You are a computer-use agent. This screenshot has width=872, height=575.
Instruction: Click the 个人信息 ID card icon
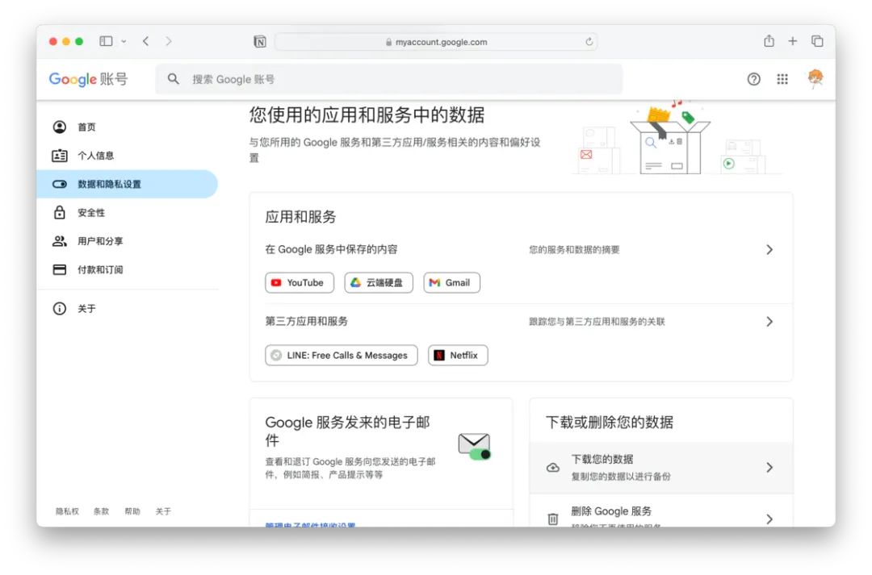tap(60, 156)
